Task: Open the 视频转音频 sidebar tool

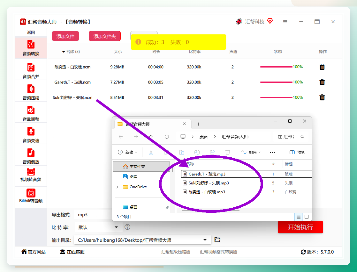Action: [31, 175]
